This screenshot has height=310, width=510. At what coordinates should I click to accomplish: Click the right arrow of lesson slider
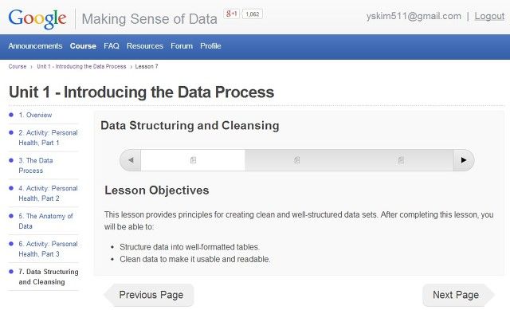(464, 160)
